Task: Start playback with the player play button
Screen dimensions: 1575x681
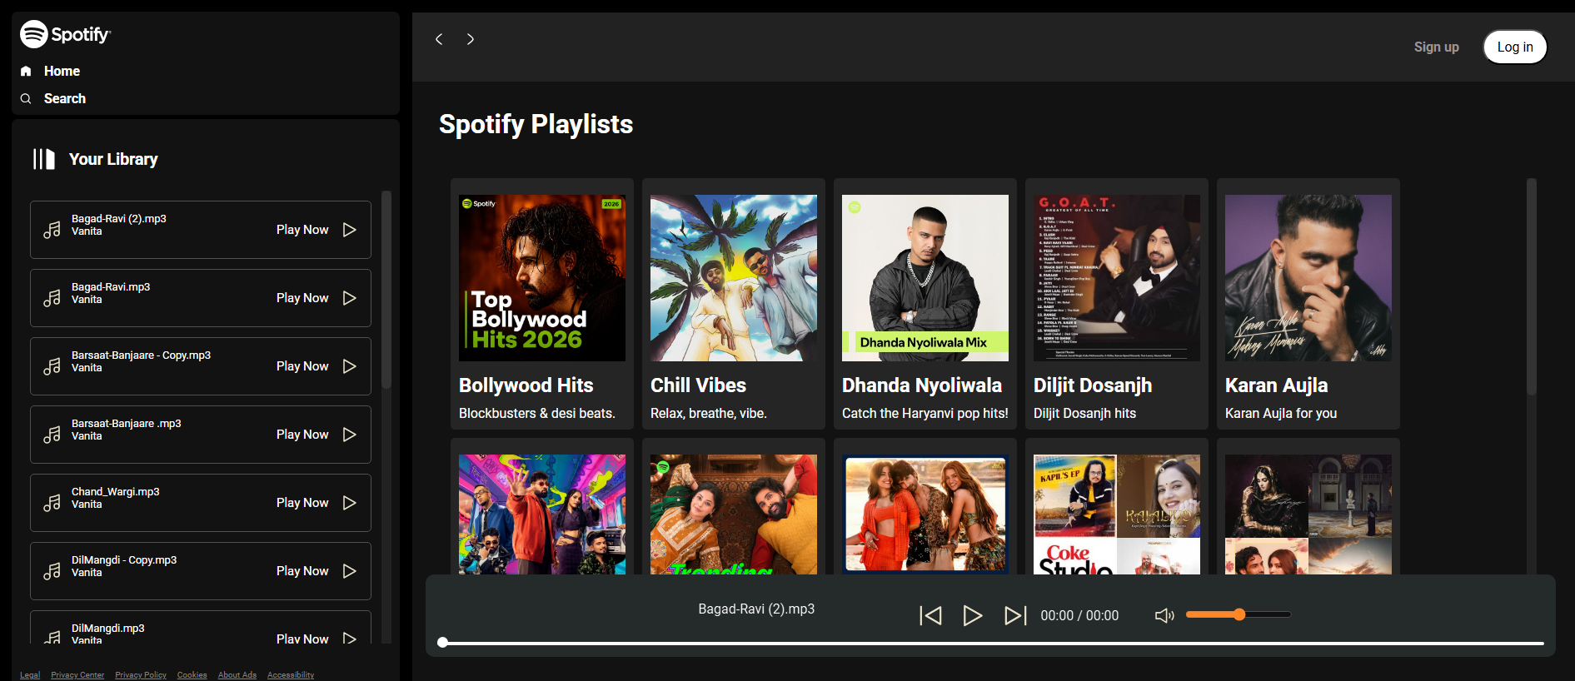Action: point(972,615)
